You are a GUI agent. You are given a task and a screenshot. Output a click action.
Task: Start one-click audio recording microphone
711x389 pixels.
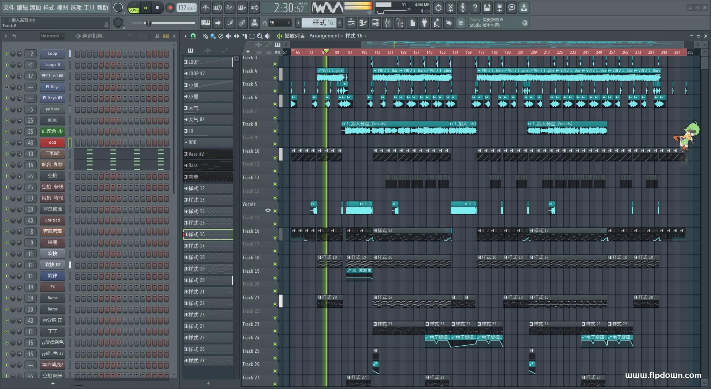[463, 7]
